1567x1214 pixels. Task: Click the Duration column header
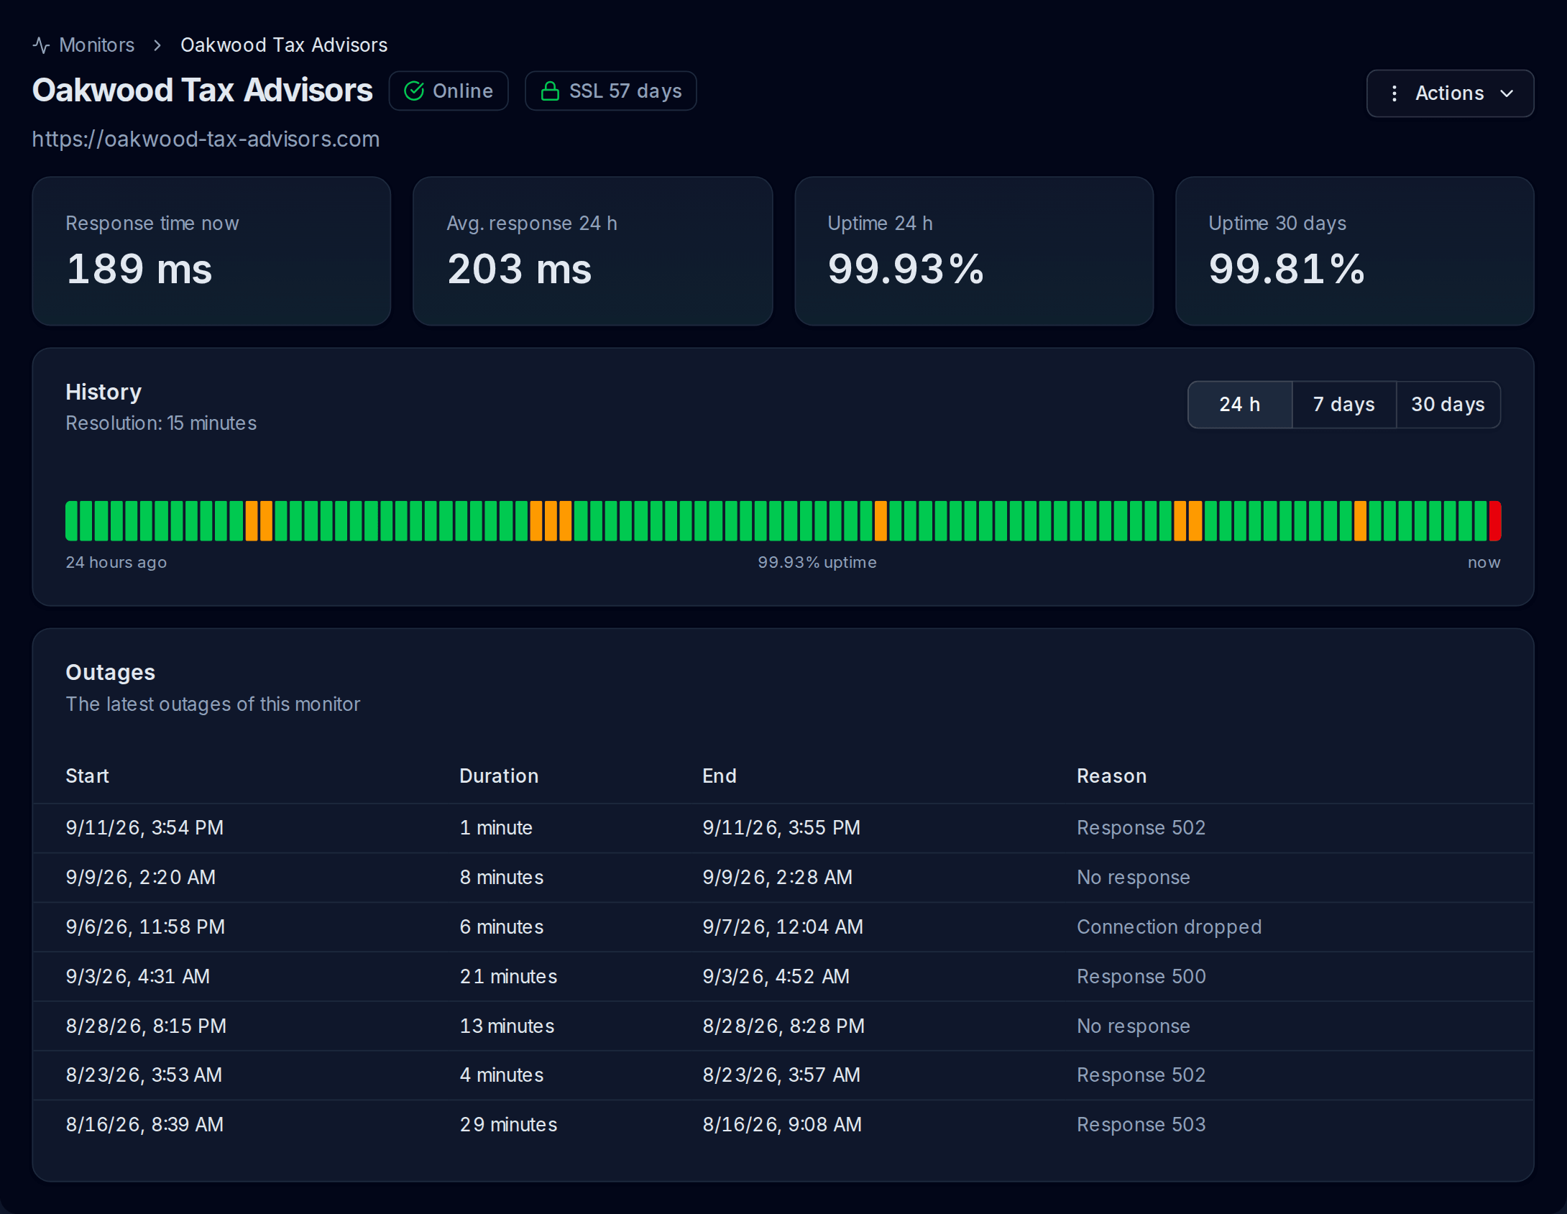point(499,776)
